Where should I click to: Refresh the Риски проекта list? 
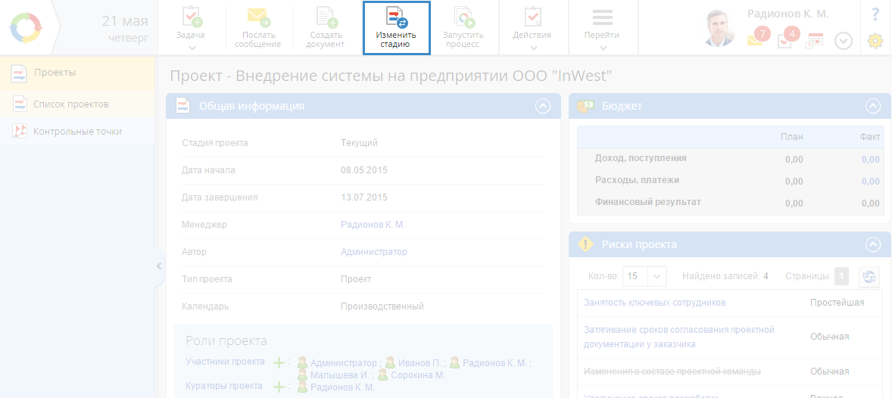tap(869, 276)
